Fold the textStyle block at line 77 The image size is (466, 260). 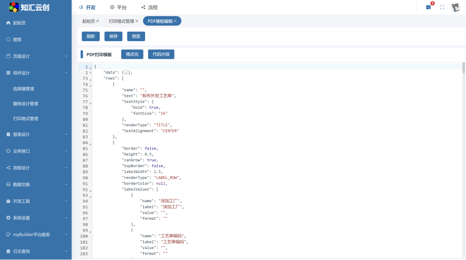[x=90, y=103]
